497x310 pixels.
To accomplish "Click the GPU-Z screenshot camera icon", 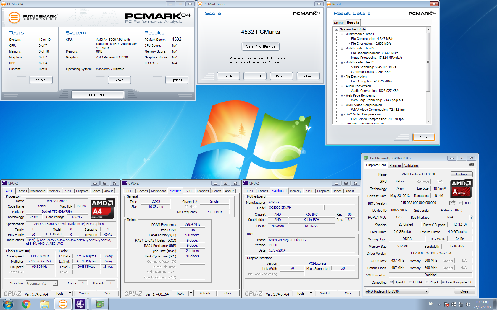I will click(x=472, y=164).
